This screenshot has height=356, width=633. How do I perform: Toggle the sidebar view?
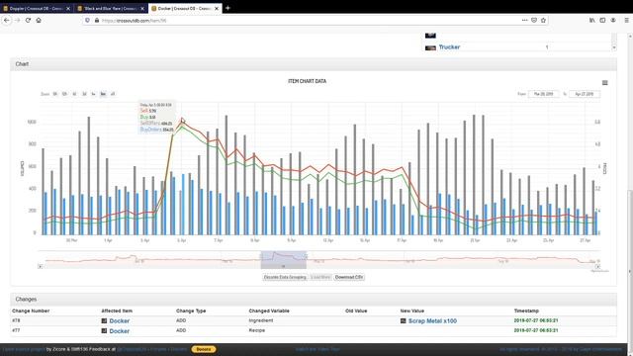tap(602, 20)
